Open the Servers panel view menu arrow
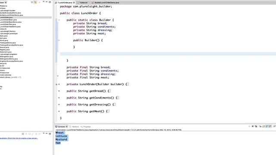276x155 pixels. click(x=44, y=133)
